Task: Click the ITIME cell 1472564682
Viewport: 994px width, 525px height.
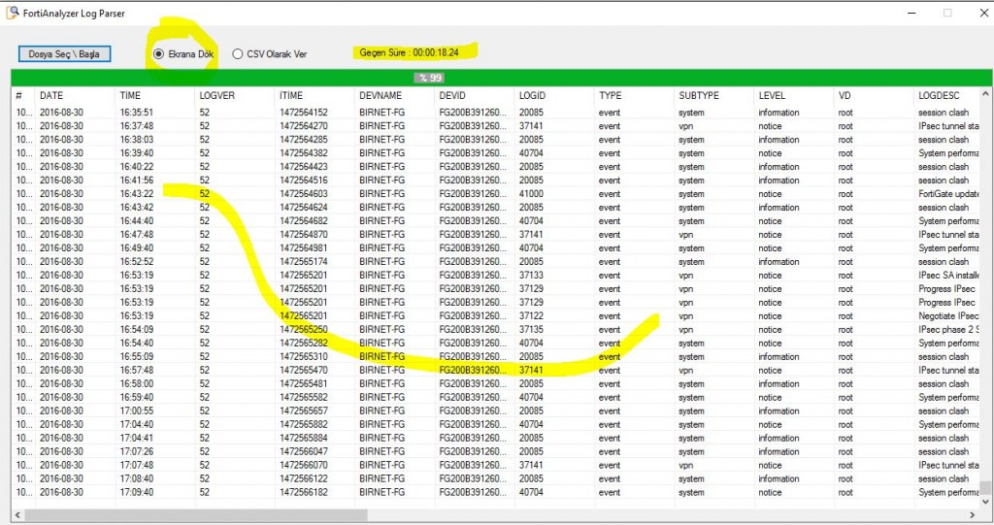Action: point(304,220)
